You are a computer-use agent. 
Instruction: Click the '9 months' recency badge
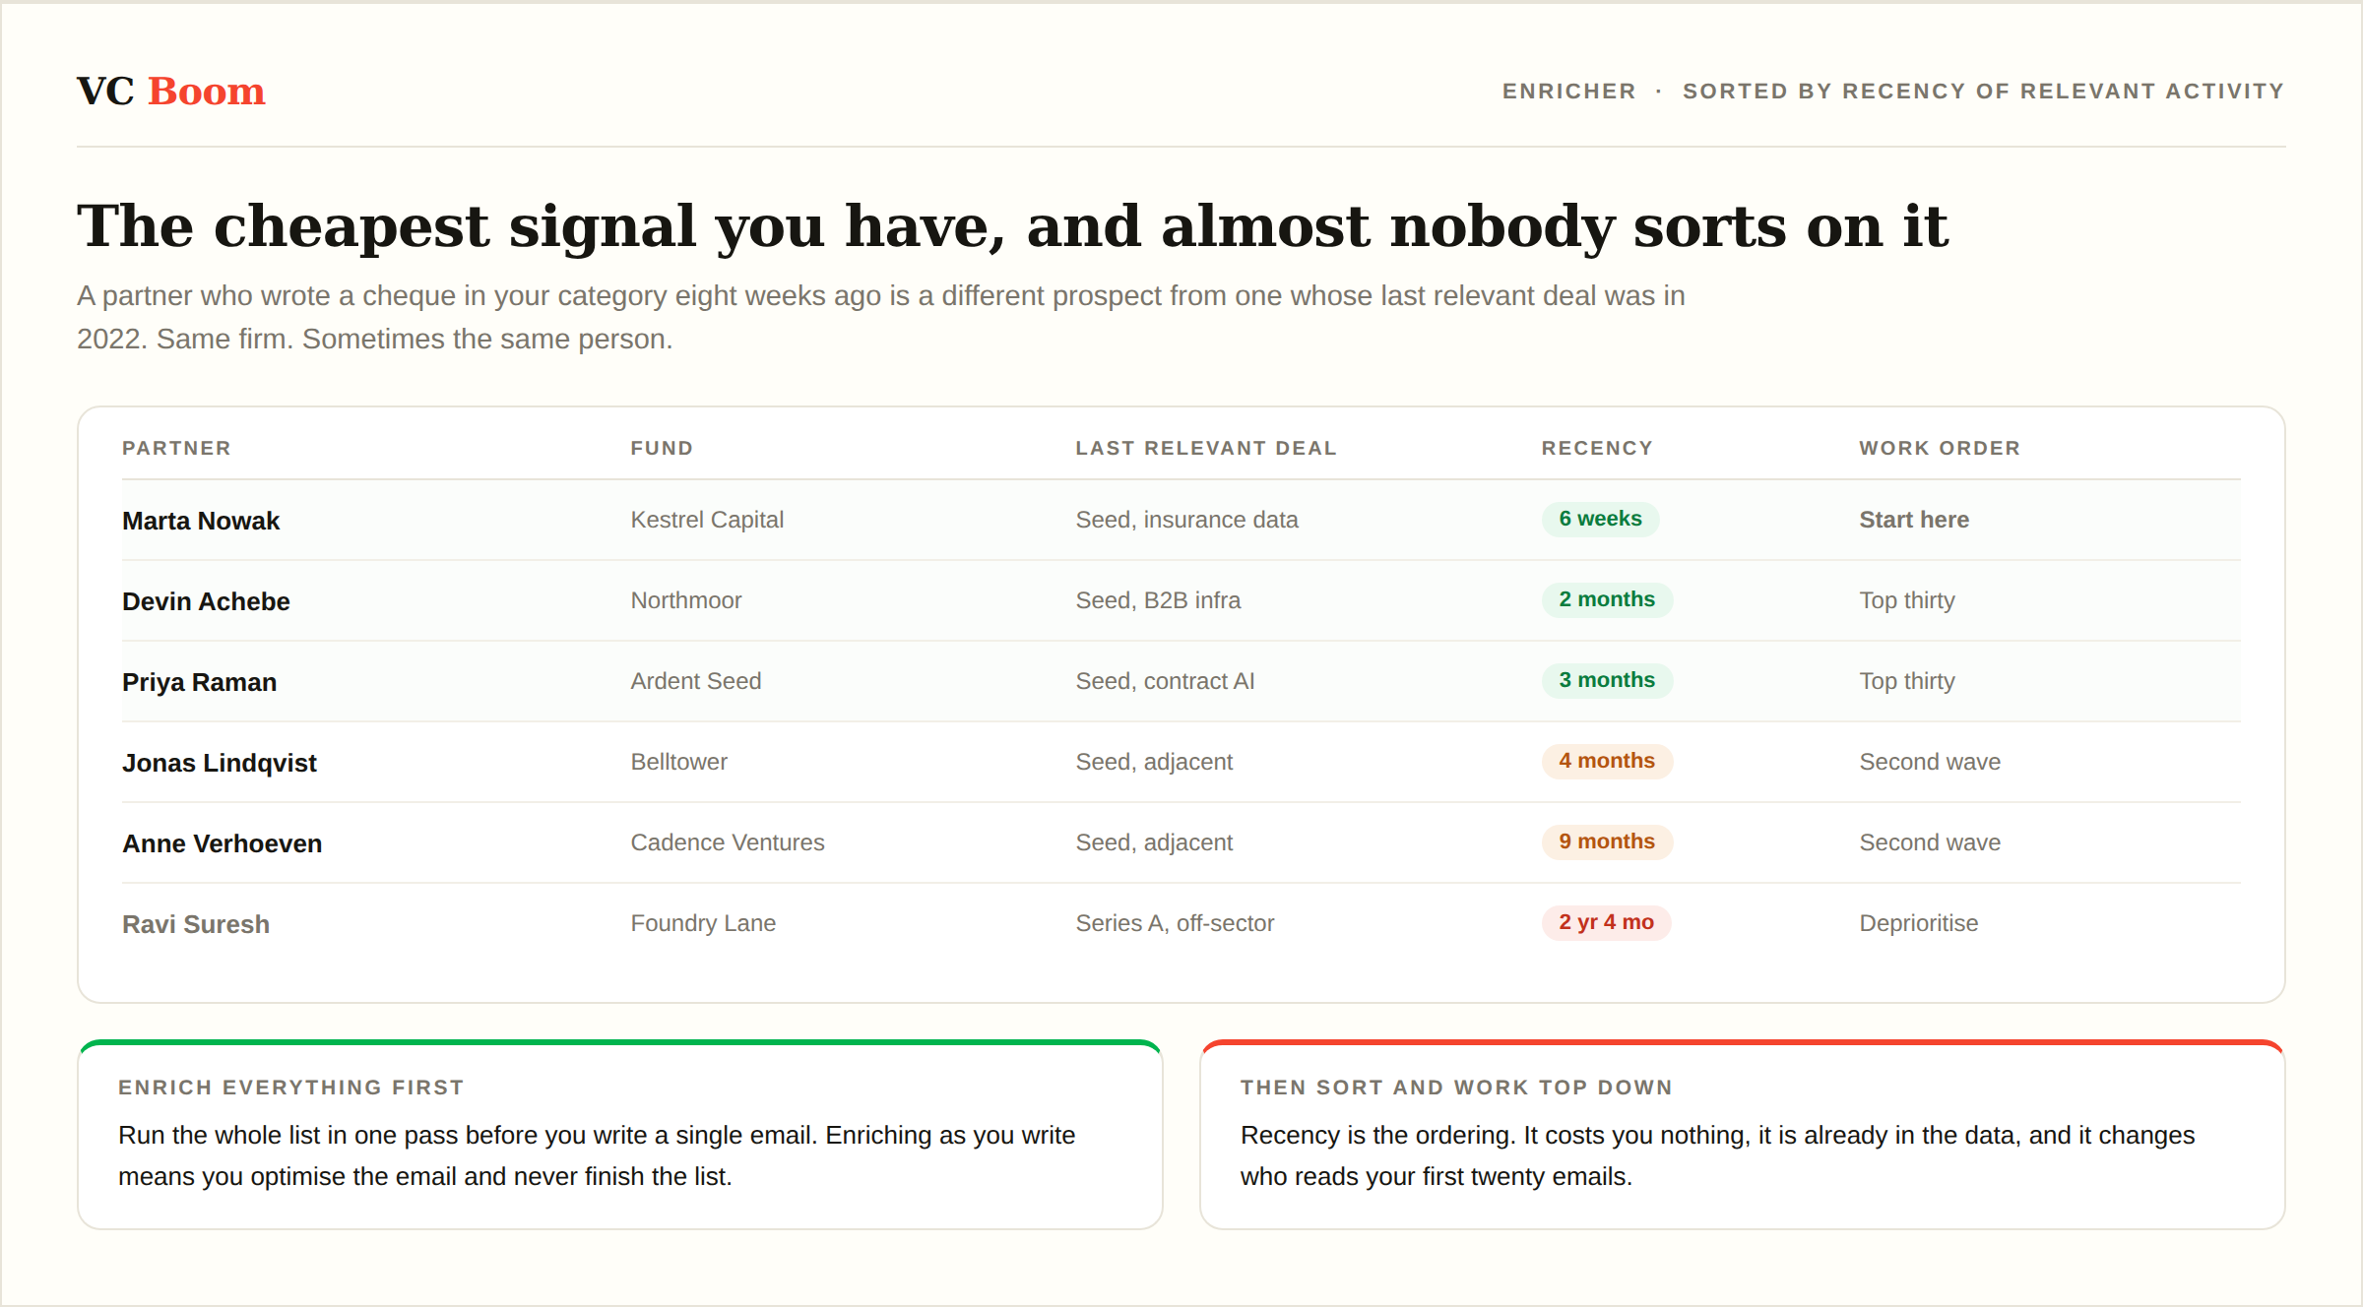(x=1607, y=841)
